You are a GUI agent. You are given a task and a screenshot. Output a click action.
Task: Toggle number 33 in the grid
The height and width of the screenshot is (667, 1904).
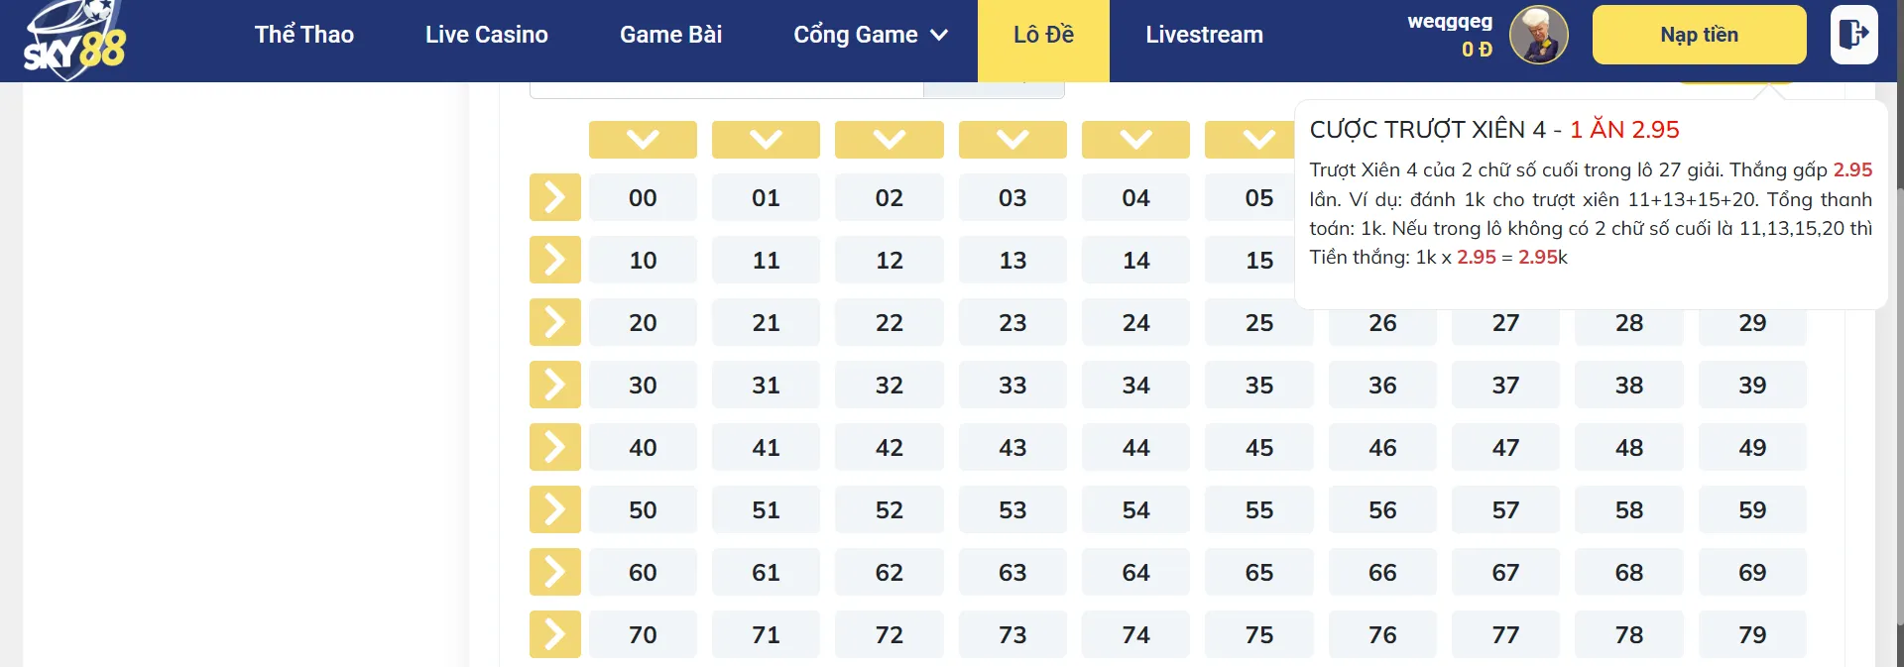(x=1012, y=385)
